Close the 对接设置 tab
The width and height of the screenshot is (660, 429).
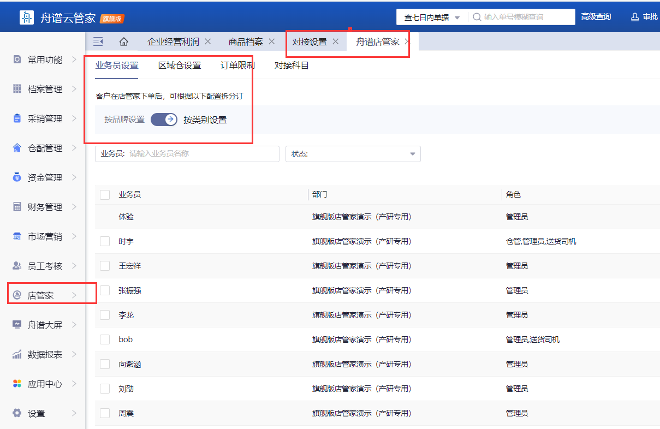pyautogui.click(x=336, y=41)
